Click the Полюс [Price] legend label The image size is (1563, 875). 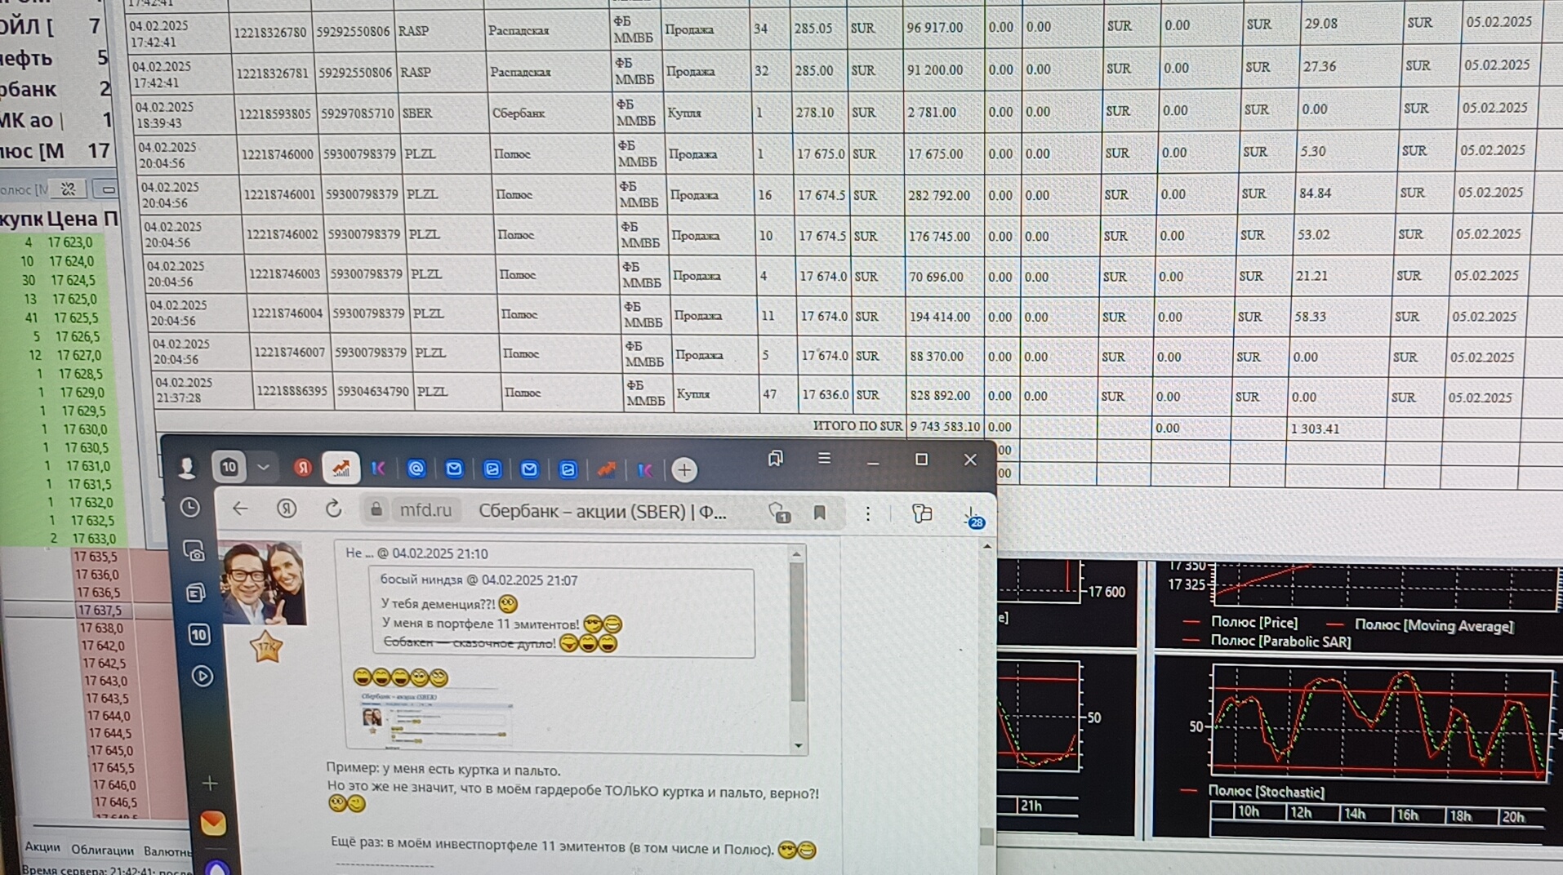[1254, 622]
